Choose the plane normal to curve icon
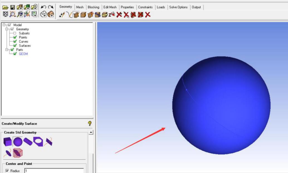This screenshot has height=173, width=288. point(48,142)
